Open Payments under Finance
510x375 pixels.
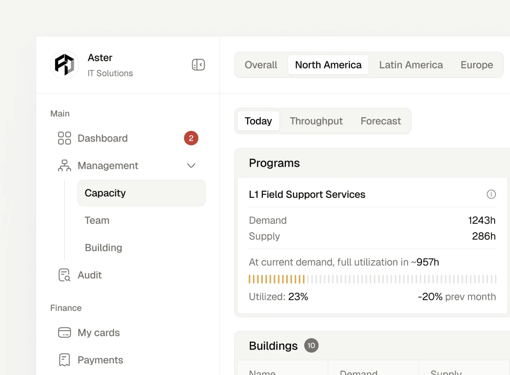pos(128,360)
